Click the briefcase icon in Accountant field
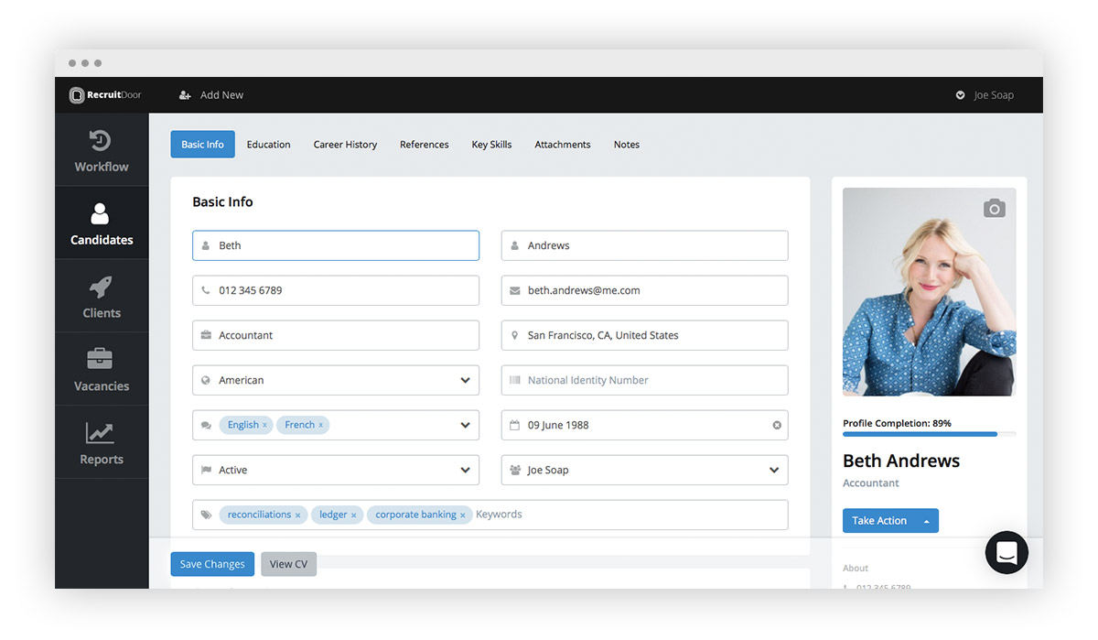 206,335
